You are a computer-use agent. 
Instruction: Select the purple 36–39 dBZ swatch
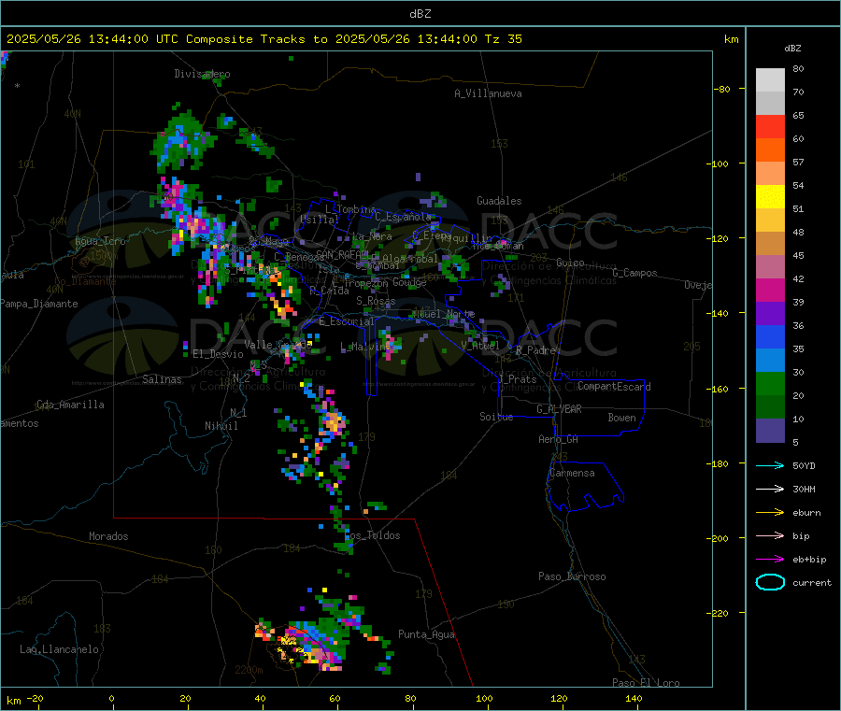(x=770, y=314)
